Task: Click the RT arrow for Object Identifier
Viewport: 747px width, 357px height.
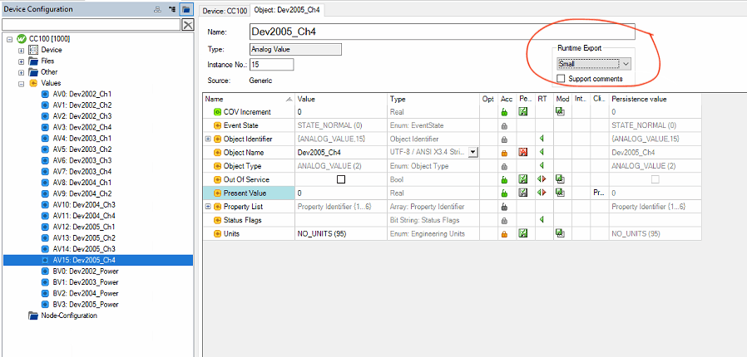Action: (x=542, y=139)
